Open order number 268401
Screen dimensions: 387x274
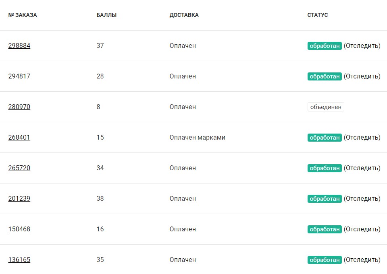[x=19, y=137]
